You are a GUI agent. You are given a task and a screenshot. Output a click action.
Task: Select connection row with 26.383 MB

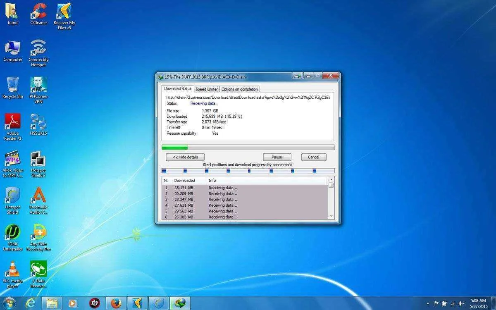pyautogui.click(x=245, y=217)
